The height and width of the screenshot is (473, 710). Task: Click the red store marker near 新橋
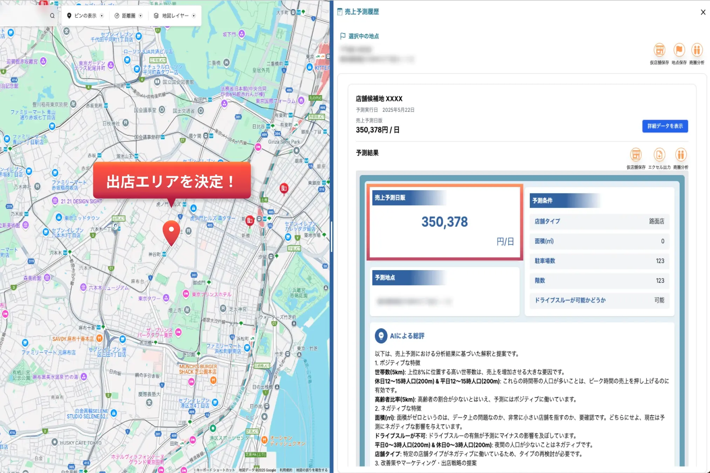pyautogui.click(x=250, y=221)
